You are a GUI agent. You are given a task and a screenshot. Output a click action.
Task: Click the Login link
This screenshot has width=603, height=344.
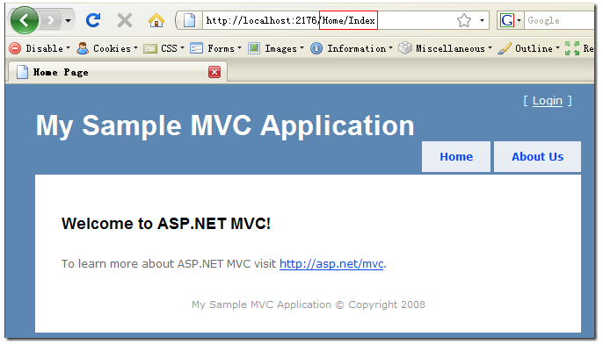(548, 101)
